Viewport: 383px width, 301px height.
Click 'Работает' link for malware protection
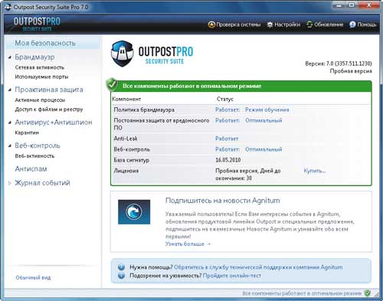(x=228, y=120)
